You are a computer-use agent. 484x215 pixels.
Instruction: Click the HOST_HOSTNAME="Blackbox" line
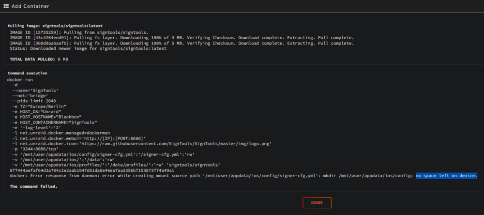[47, 117]
